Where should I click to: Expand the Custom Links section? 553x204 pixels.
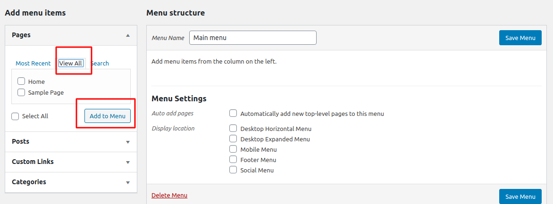[127, 162]
